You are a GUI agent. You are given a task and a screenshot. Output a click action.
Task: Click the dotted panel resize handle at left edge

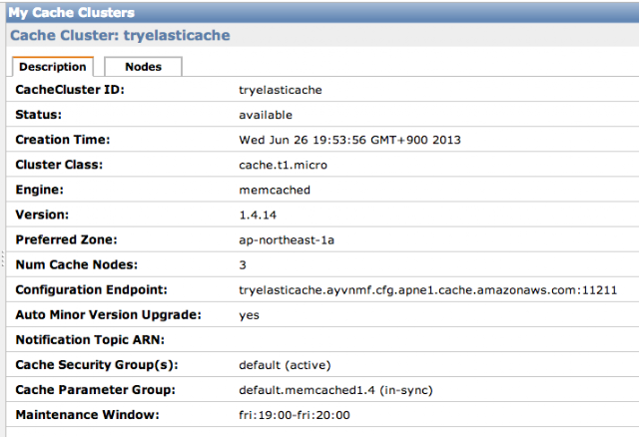2,259
